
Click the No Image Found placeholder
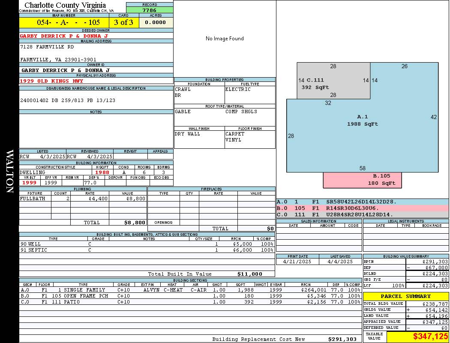click(225, 39)
